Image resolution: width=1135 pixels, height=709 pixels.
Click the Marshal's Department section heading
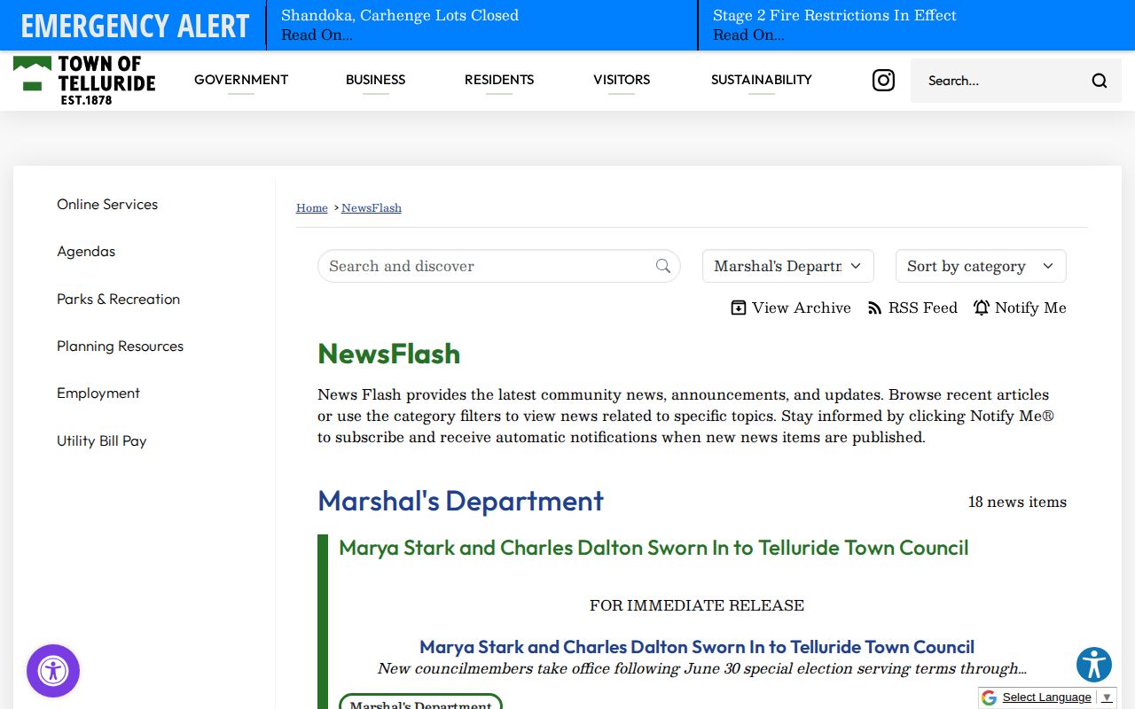pyautogui.click(x=460, y=501)
